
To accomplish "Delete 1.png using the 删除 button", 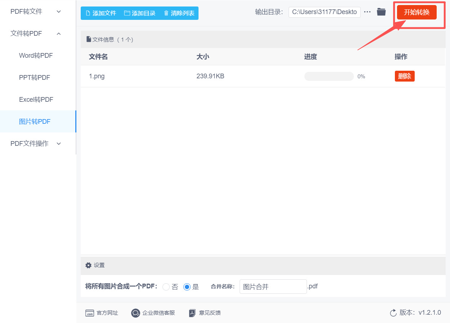I will [x=404, y=76].
